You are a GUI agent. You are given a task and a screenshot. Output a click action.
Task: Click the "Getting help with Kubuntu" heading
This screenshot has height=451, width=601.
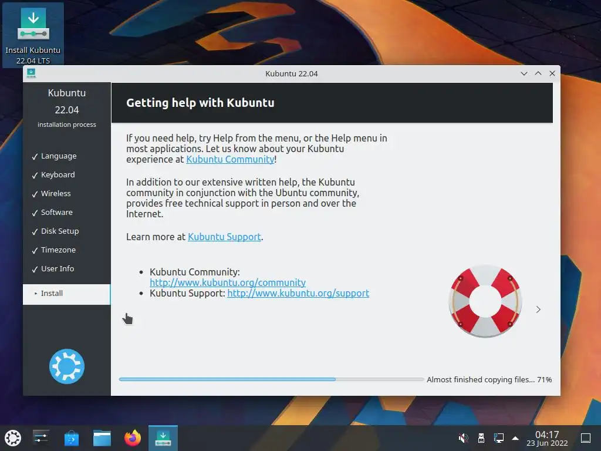coord(200,103)
